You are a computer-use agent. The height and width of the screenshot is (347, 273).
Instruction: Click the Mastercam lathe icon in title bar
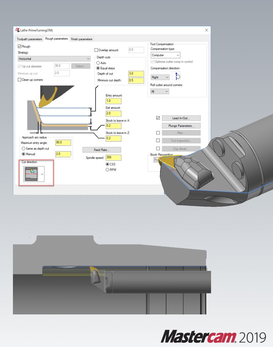click(x=18, y=30)
